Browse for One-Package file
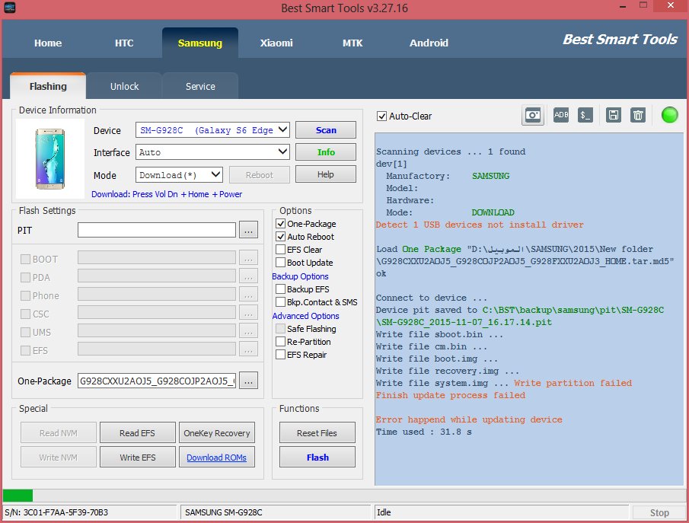This screenshot has width=689, height=523. 248,381
